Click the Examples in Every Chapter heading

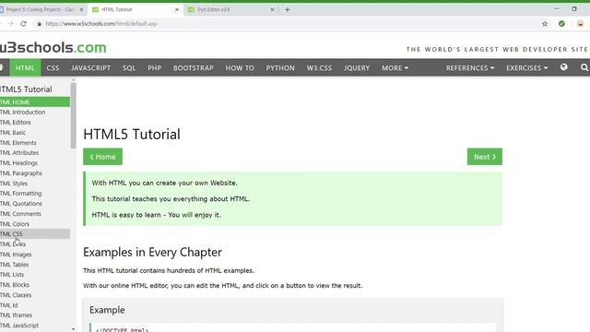pyautogui.click(x=152, y=252)
